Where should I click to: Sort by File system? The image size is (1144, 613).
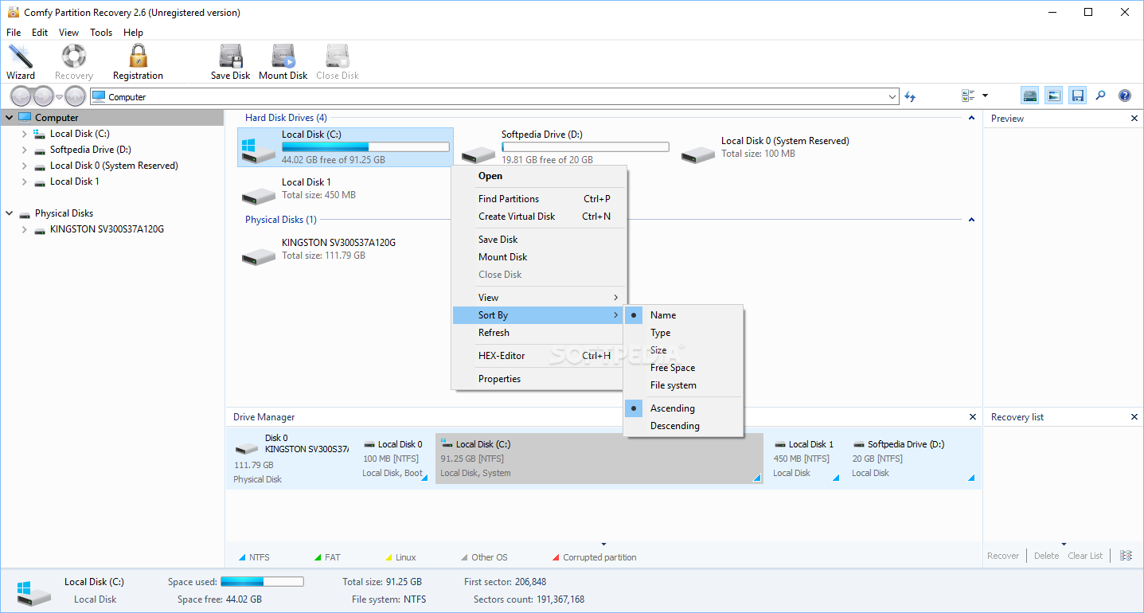tap(684, 385)
